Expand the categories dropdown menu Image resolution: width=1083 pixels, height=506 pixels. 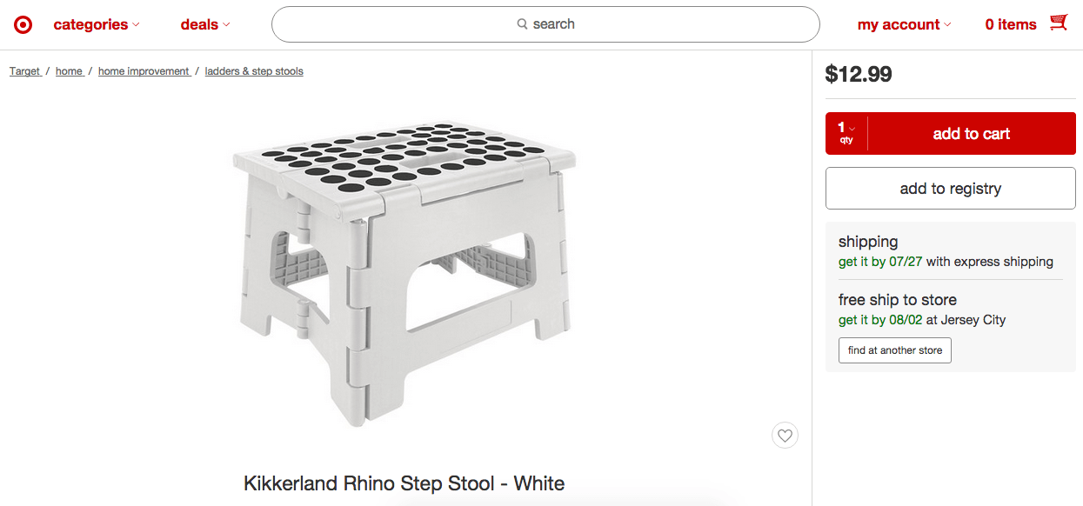(x=96, y=24)
